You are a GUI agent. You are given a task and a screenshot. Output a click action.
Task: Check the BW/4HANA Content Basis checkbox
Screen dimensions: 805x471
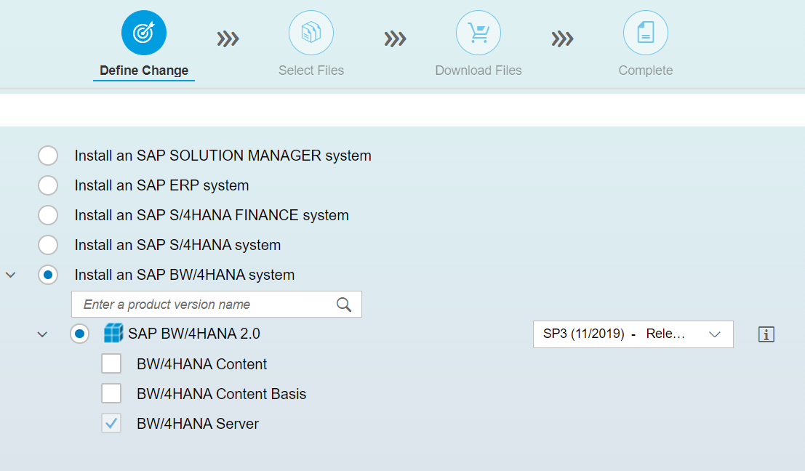pyautogui.click(x=111, y=393)
